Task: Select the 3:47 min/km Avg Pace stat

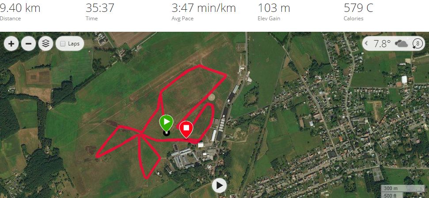Action: (204, 11)
